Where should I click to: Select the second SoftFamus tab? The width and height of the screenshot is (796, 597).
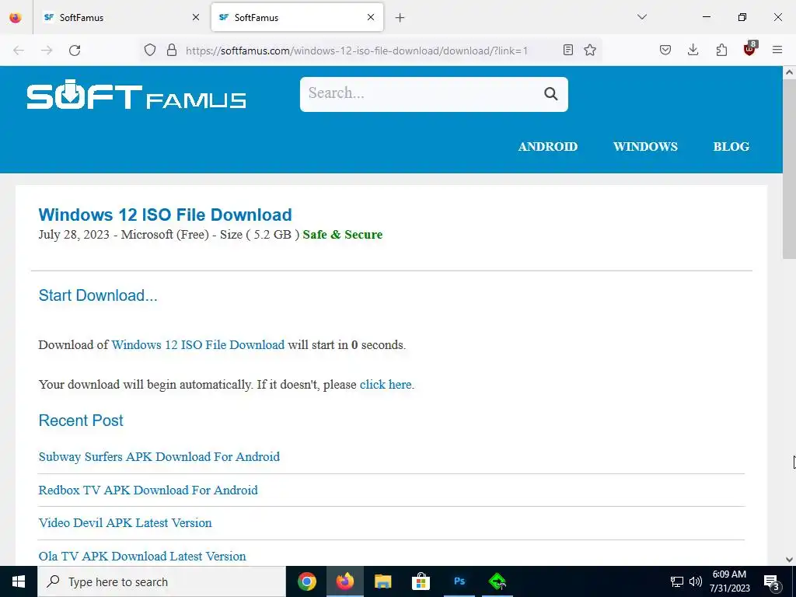pyautogui.click(x=297, y=17)
